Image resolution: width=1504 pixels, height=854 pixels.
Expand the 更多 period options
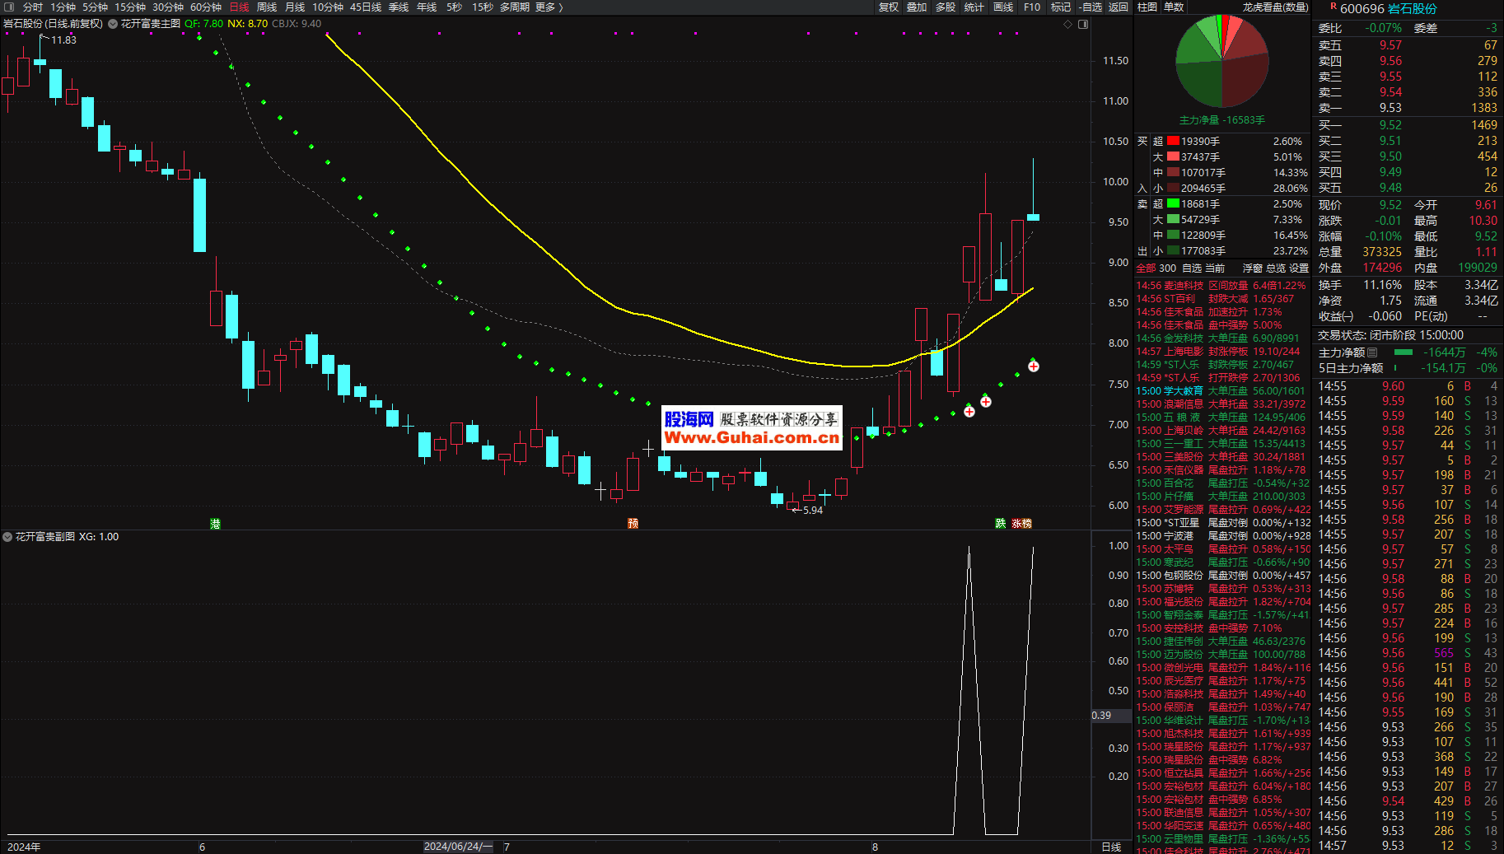pyautogui.click(x=549, y=7)
